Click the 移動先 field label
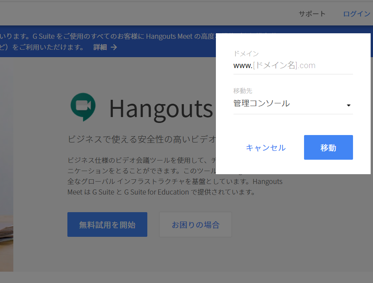373x283 pixels. [243, 91]
